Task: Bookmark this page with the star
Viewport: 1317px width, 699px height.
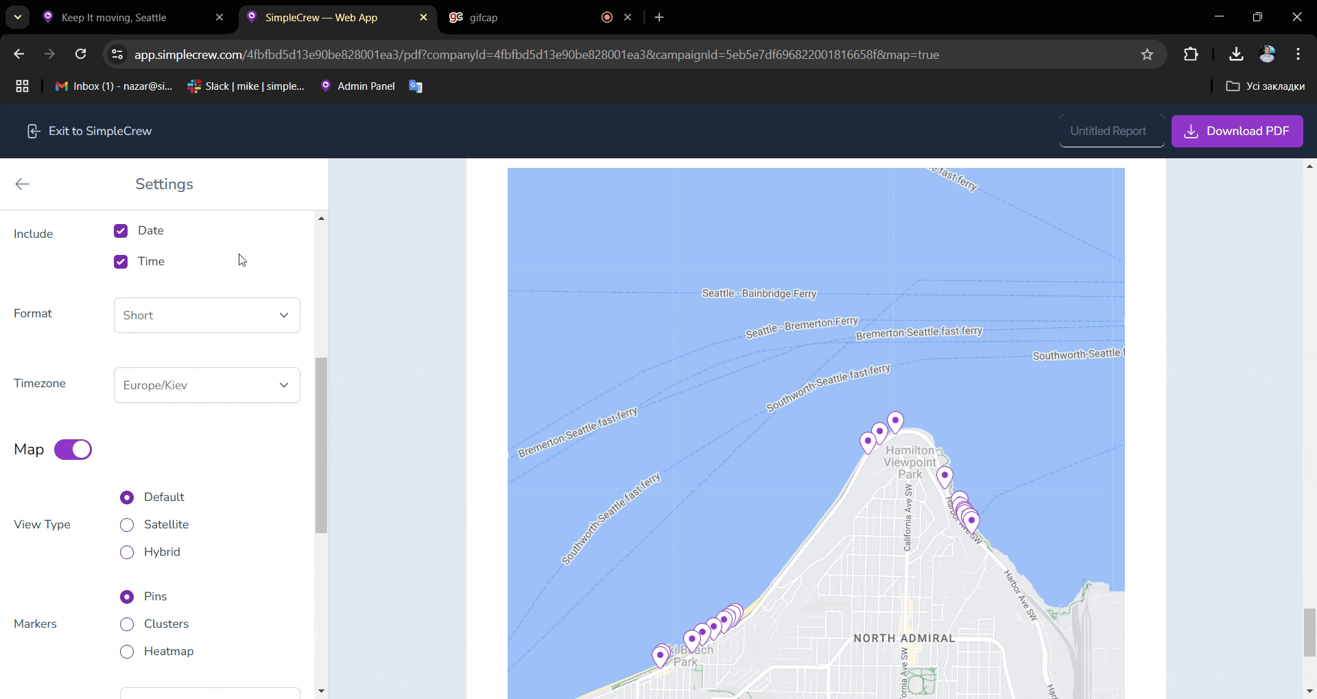Action: (1147, 54)
